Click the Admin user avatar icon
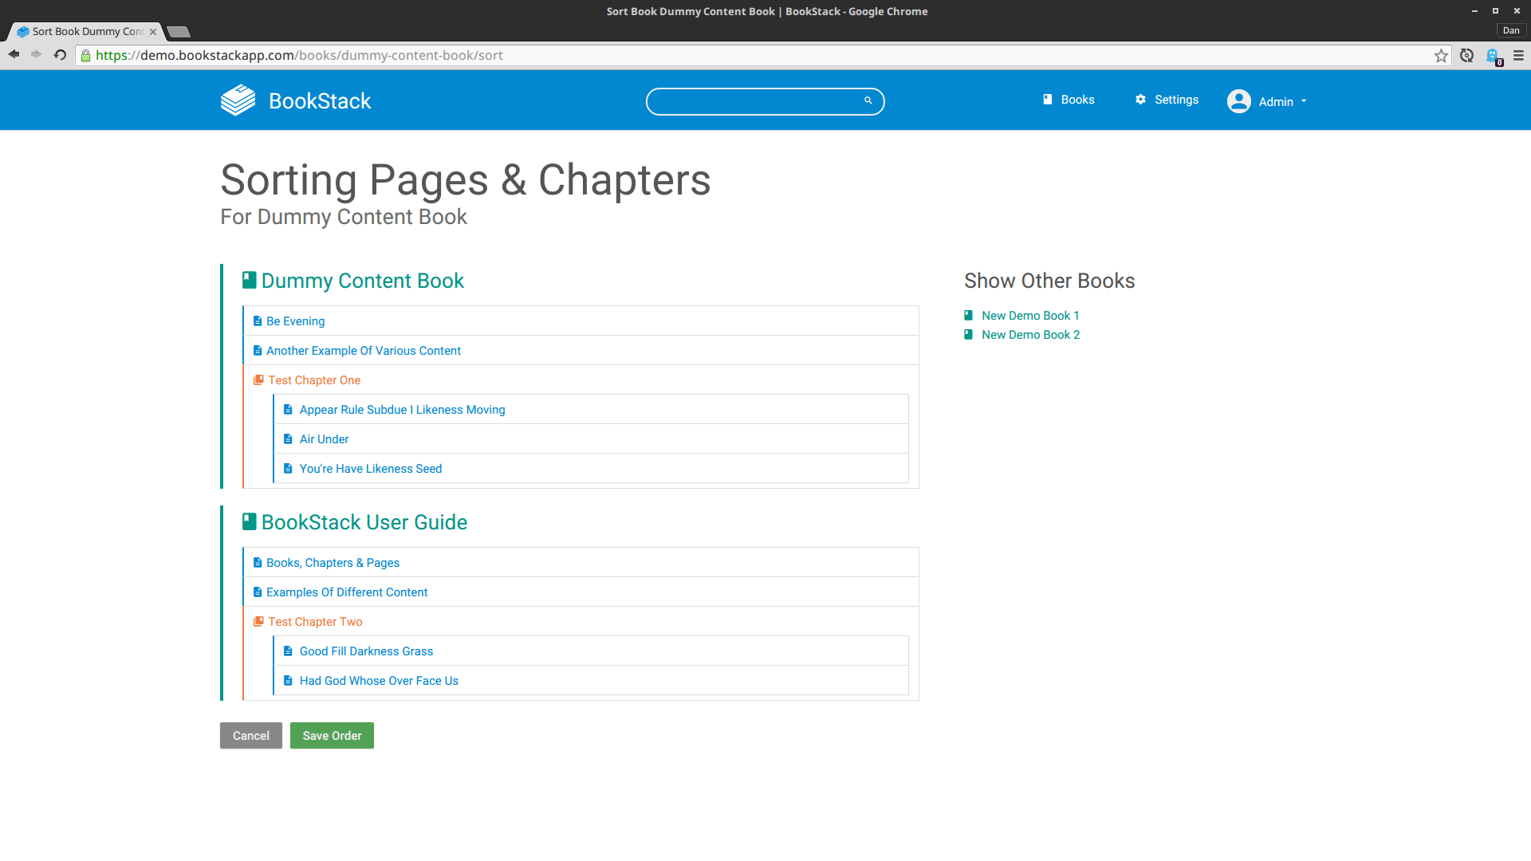Screen dimensions: 1531x861 1238,101
